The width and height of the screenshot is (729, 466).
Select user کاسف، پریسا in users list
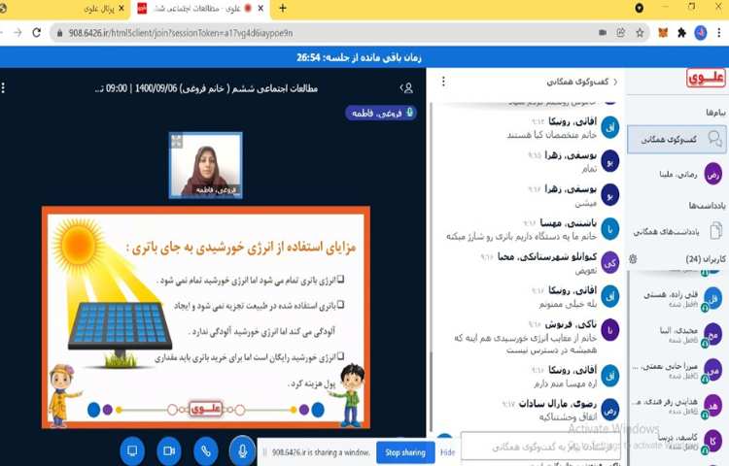677,442
